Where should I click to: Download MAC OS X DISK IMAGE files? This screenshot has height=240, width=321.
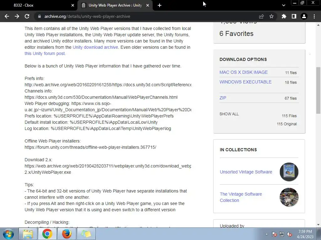tap(243, 72)
